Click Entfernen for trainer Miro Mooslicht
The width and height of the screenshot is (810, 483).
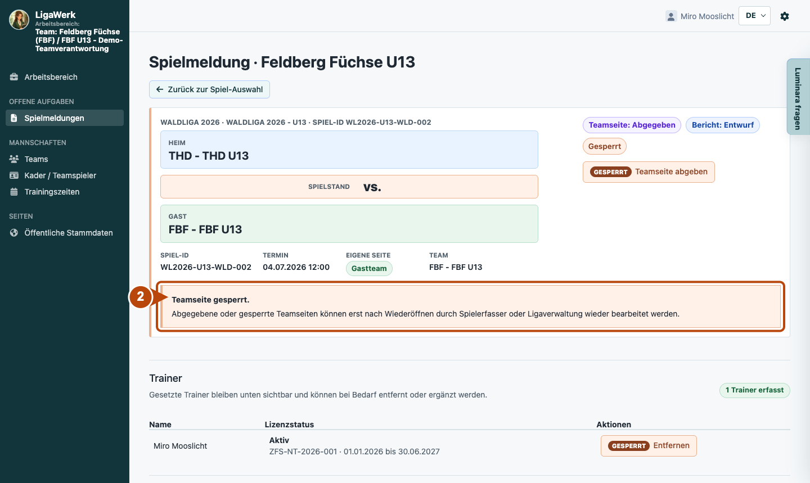649,446
